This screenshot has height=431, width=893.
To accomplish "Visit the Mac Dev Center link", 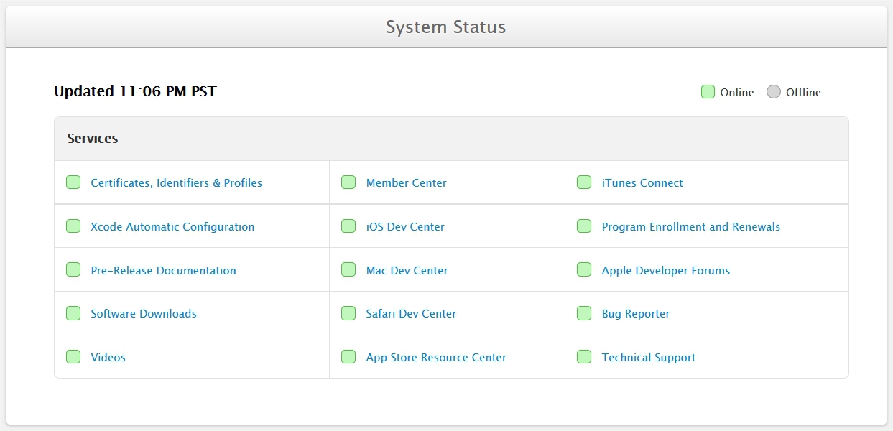I will tap(407, 270).
